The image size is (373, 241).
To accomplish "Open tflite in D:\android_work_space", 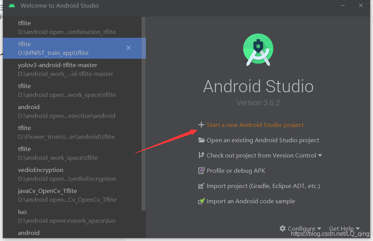I will coord(72,153).
